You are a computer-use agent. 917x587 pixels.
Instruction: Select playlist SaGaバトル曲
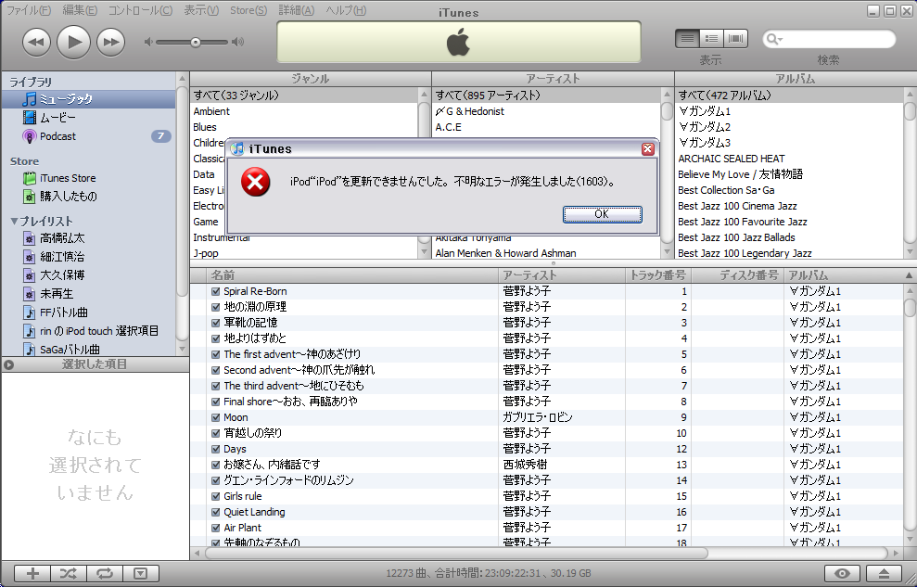pyautogui.click(x=88, y=349)
